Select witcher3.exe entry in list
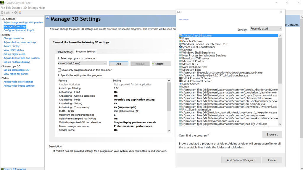Viewport: 303px width, 170px height. click(x=229, y=107)
